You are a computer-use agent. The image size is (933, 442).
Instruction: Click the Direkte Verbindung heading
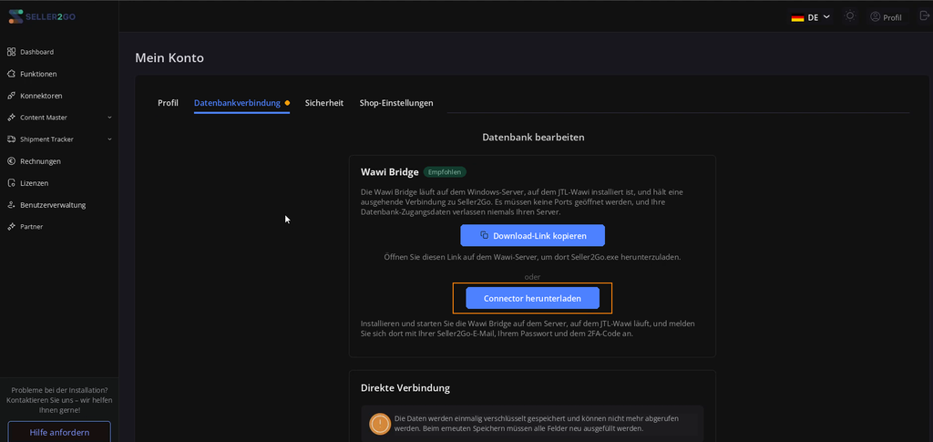click(x=405, y=388)
